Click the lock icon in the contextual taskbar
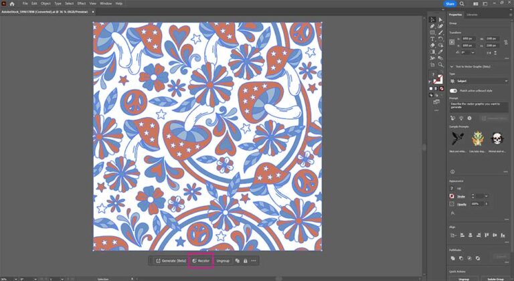 pos(246,260)
